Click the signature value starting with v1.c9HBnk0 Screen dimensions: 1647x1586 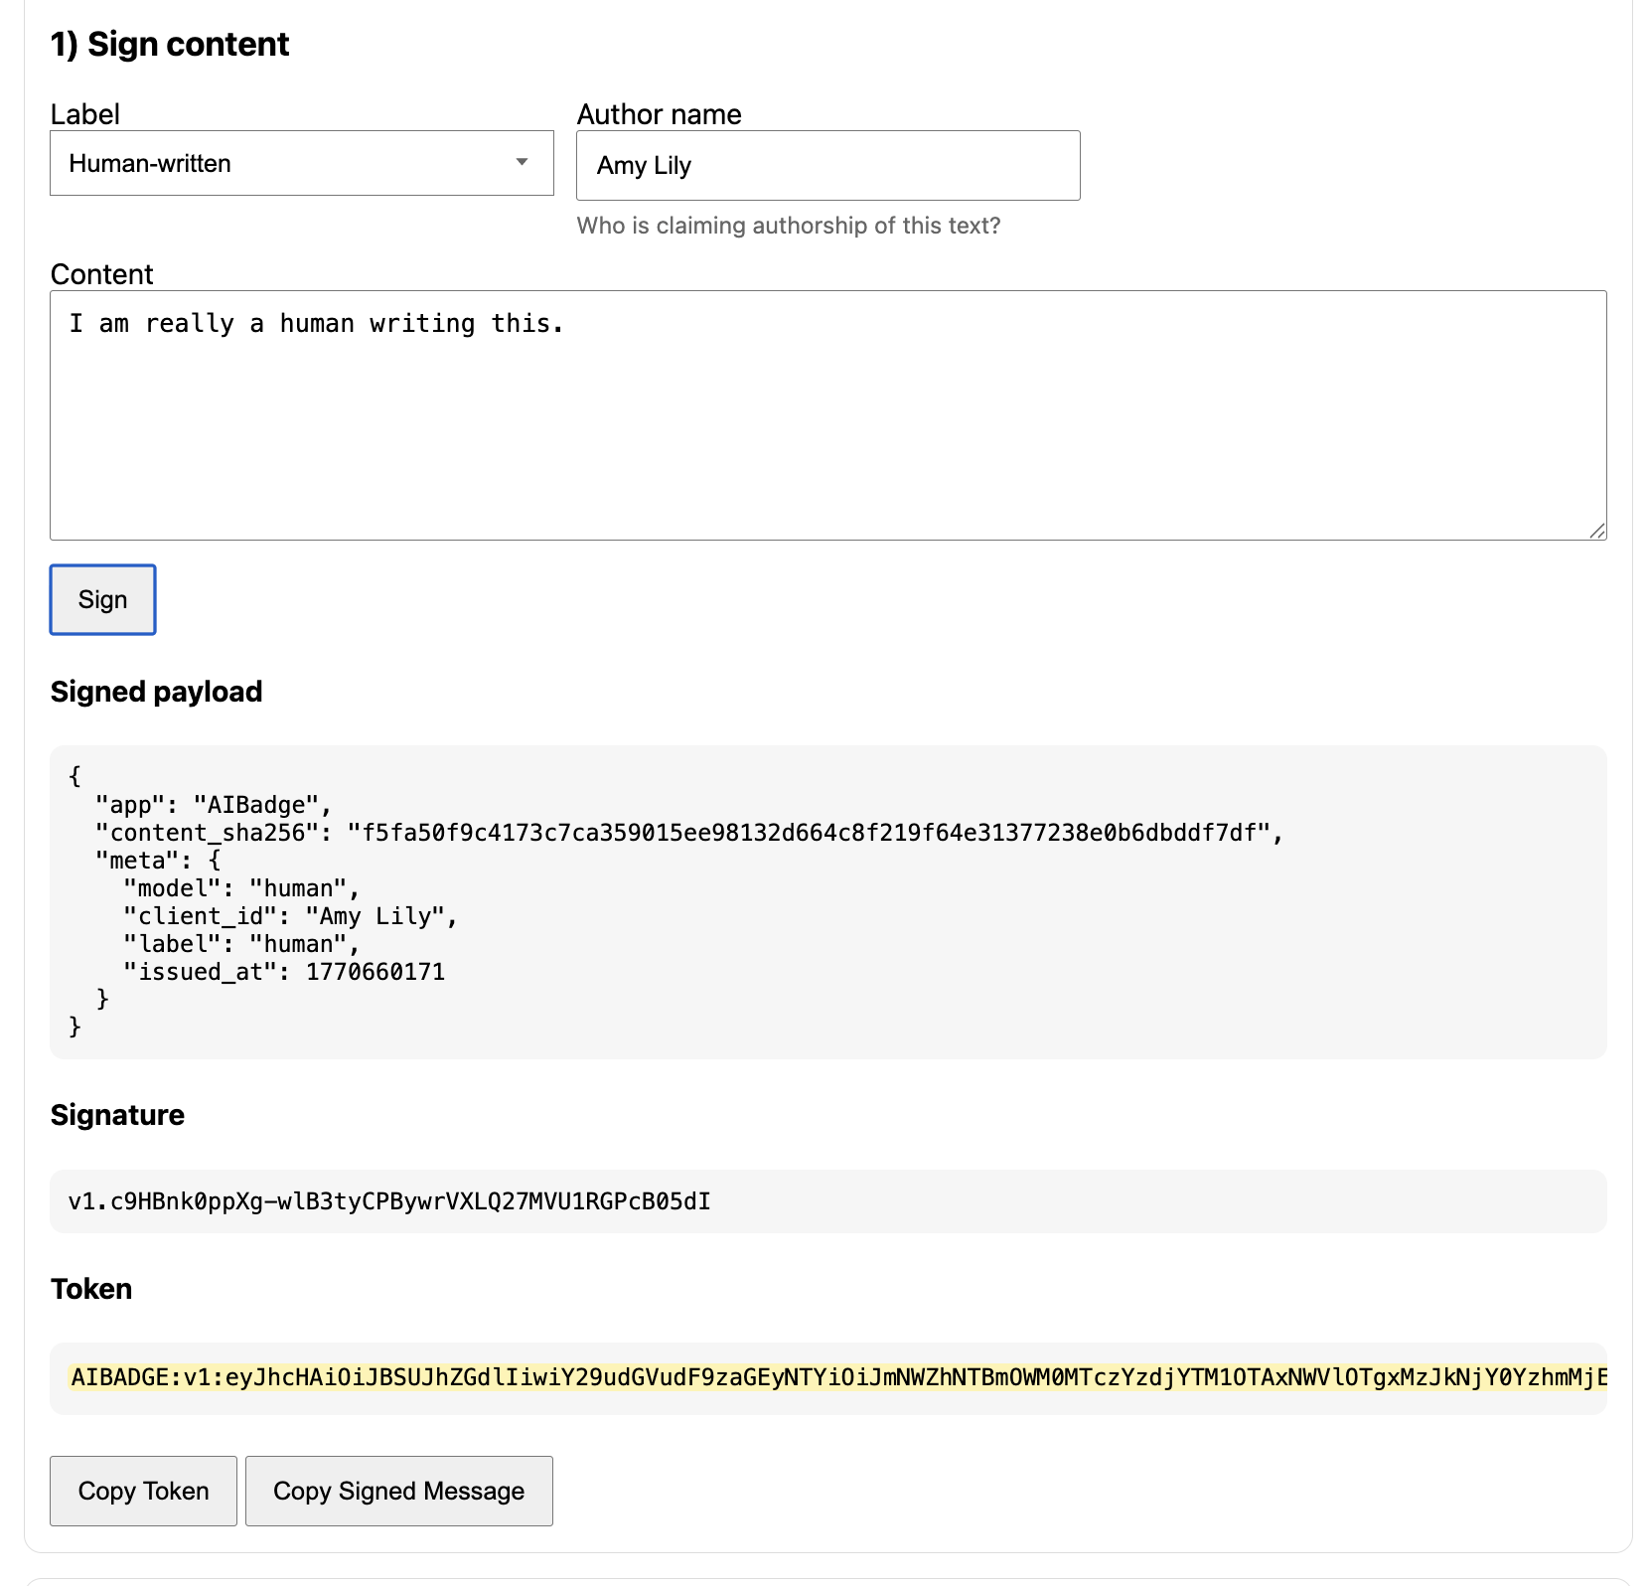tap(389, 1201)
